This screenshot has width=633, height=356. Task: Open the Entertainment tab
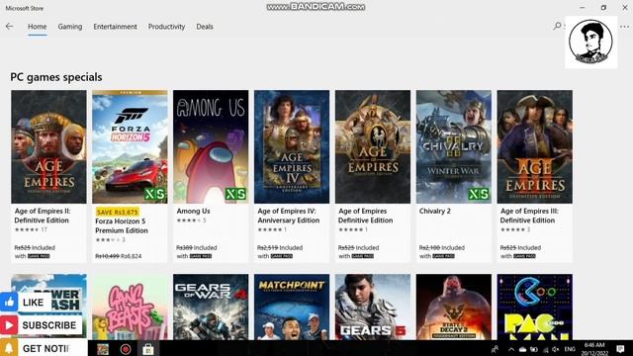coord(115,27)
